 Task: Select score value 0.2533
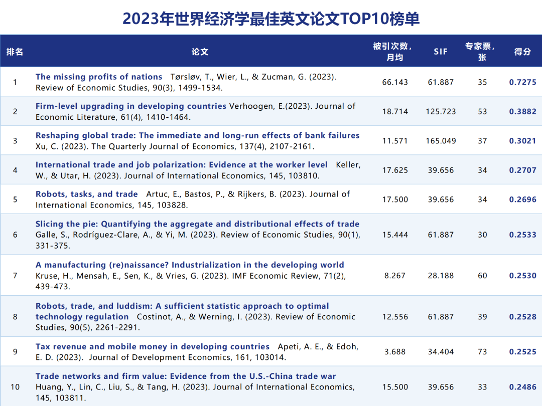[522, 235]
